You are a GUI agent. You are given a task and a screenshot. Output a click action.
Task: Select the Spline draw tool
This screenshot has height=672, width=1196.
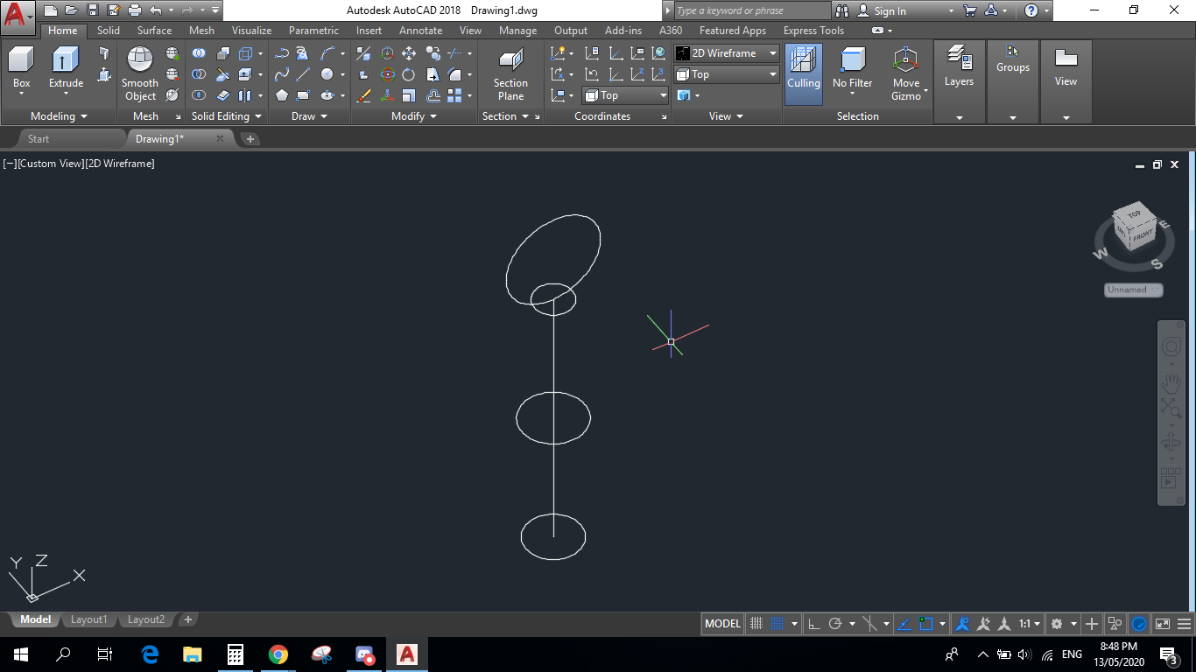pyautogui.click(x=281, y=74)
